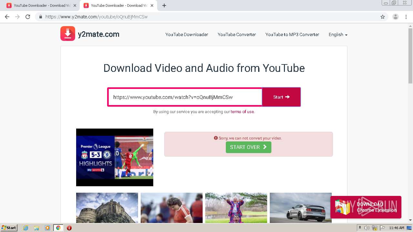This screenshot has width=413, height=232.
Task: Click the green START OVER button
Action: point(248,147)
